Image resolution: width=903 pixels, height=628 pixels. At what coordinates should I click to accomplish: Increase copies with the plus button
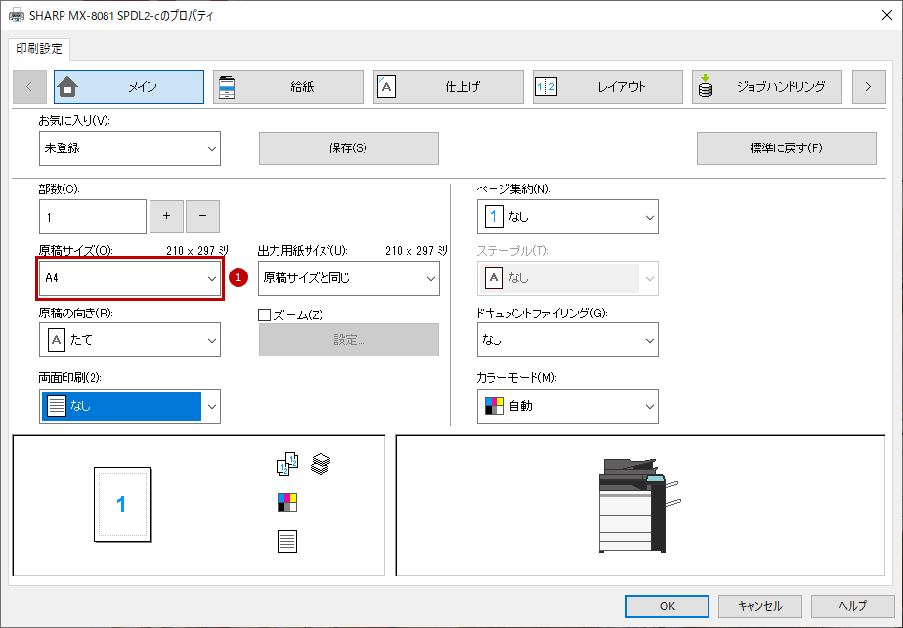point(166,217)
